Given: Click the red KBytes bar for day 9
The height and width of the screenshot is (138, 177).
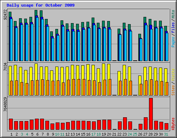Looking at the screenshot, I should pyautogui.click(x=52, y=127).
